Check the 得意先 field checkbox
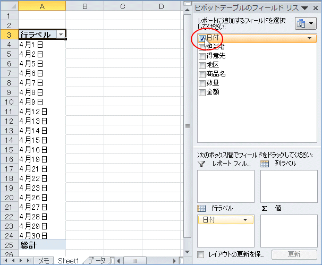The height and width of the screenshot is (265, 322). tap(202, 56)
